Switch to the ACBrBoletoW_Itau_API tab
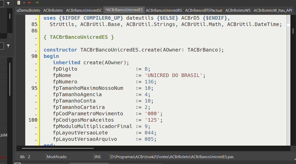This screenshot has height=164, width=296. click(x=273, y=10)
